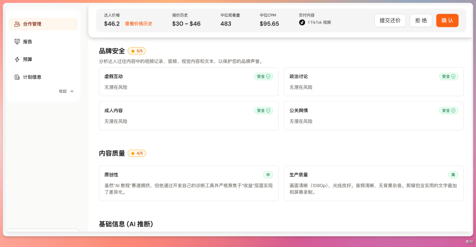Click the 基础信息 (AI 推断) heading
The image size is (476, 247).
pyautogui.click(x=126, y=224)
